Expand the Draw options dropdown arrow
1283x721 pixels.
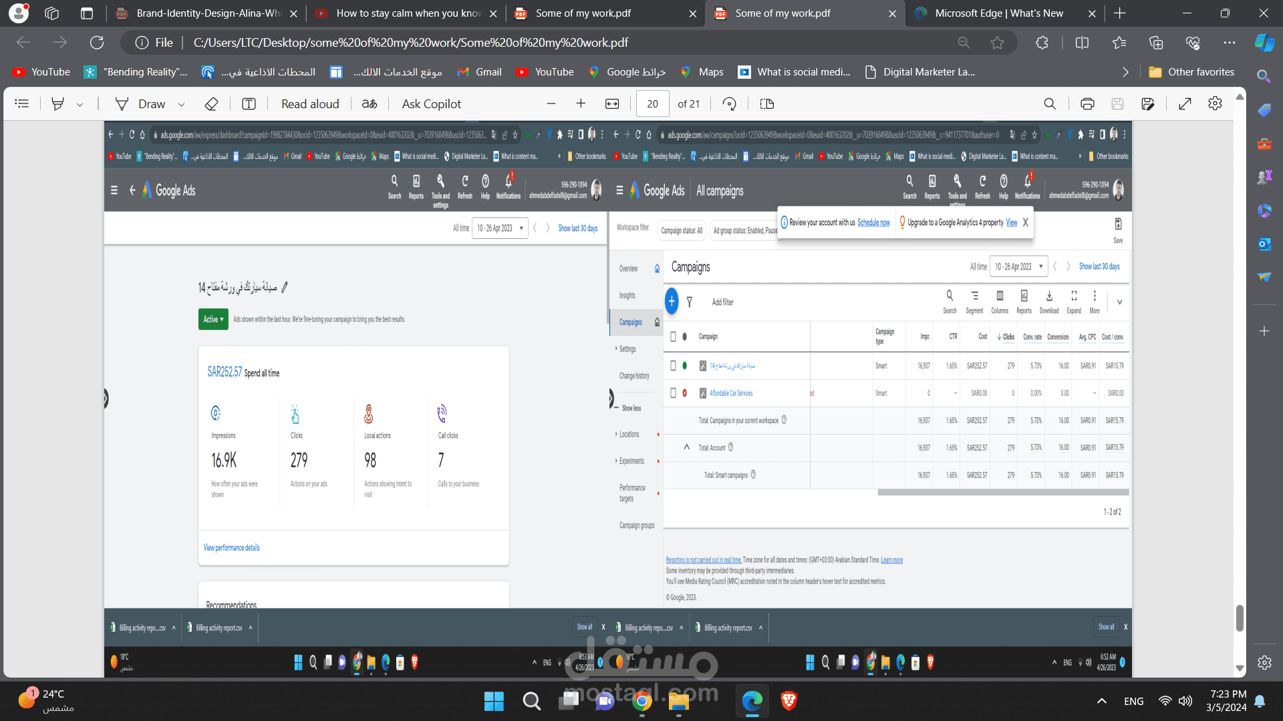[181, 104]
